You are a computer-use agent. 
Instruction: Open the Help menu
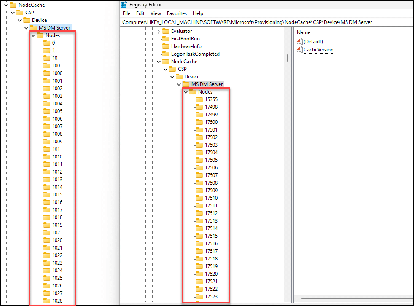click(x=198, y=13)
